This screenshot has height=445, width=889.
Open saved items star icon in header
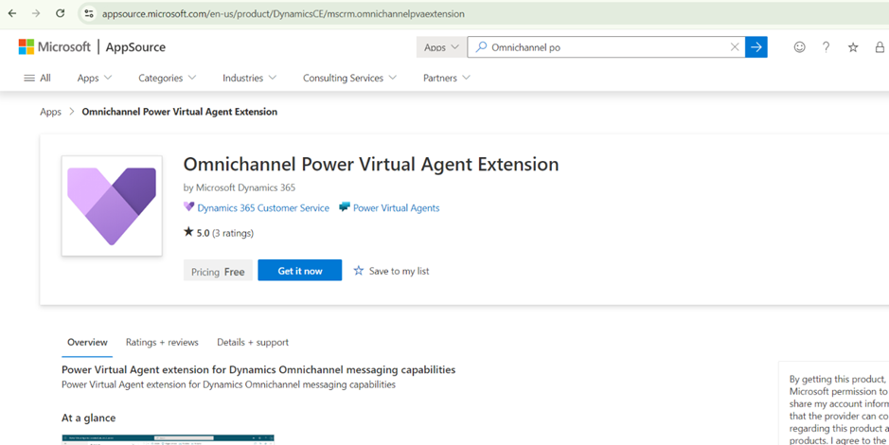[x=853, y=47]
